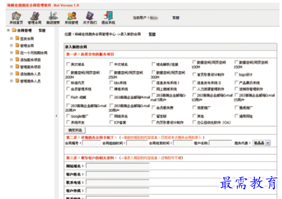This screenshot has height=199, width=282.
Task: Toggle the tree box next to 添加商务人员
Action: pyautogui.click(x=12, y=74)
